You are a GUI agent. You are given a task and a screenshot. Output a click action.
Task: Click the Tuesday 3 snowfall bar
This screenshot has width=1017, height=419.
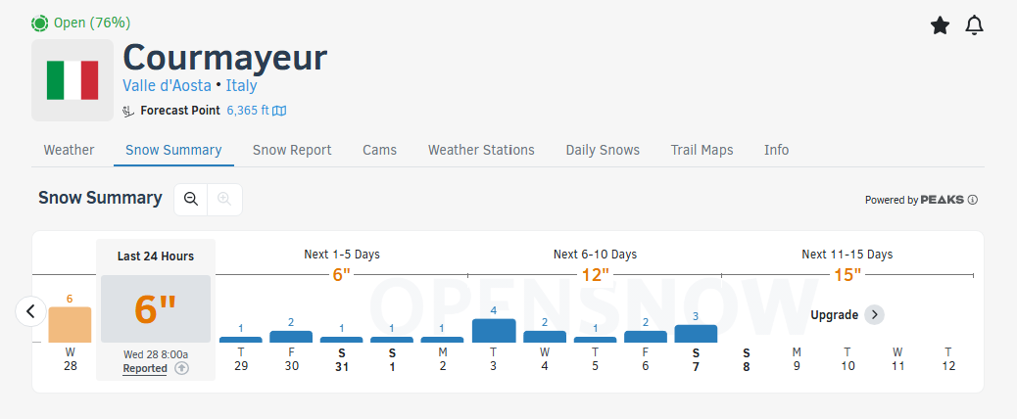pyautogui.click(x=494, y=331)
